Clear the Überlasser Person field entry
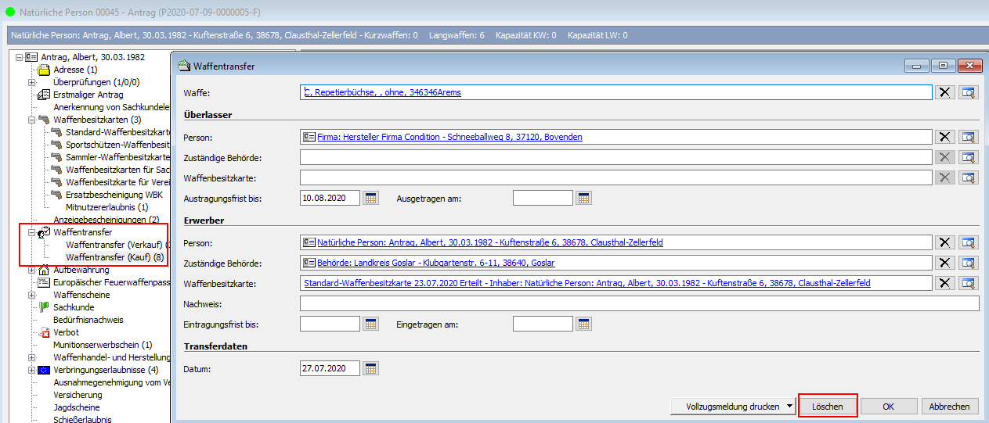Viewport: 989px width, 423px height. click(x=944, y=137)
